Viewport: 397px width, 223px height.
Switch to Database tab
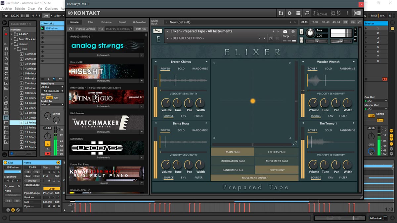pos(106,22)
